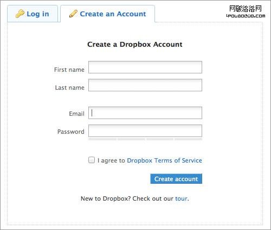Viewport: 271px width, 230px height.
Task: Click the First name label
Action: (x=69, y=70)
